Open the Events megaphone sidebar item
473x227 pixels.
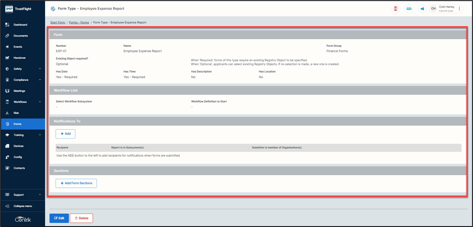point(18,47)
